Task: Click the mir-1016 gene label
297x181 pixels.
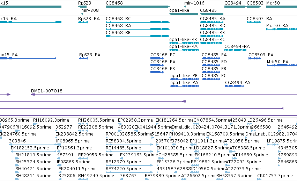Action: (x=194, y=3)
